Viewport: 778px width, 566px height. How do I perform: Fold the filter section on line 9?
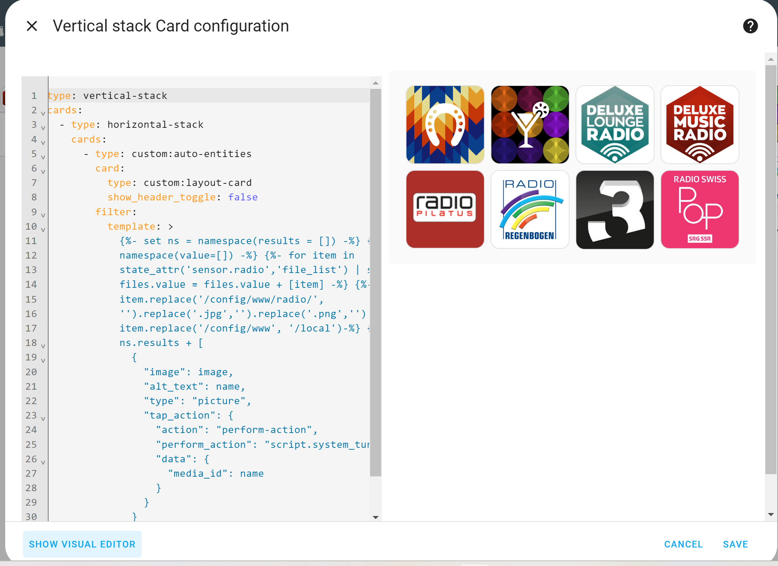click(43, 215)
